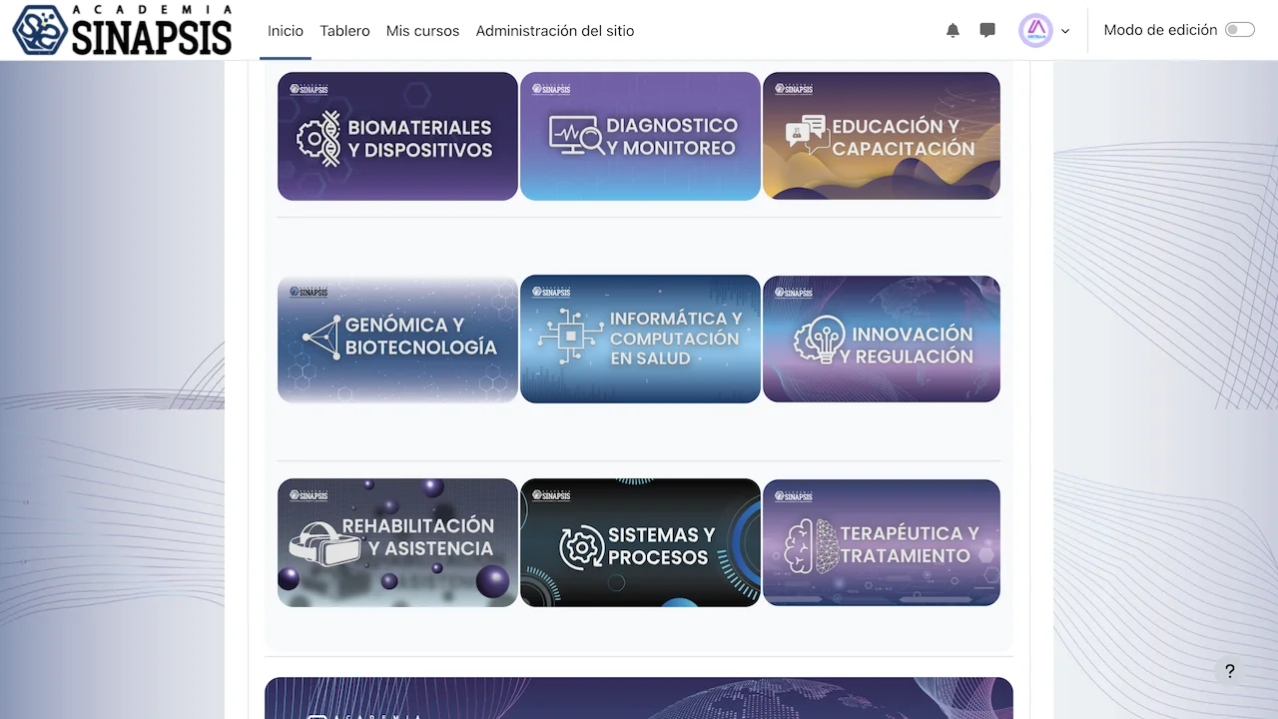Open the Sistemas y Procesos category
The width and height of the screenshot is (1278, 719).
click(640, 542)
